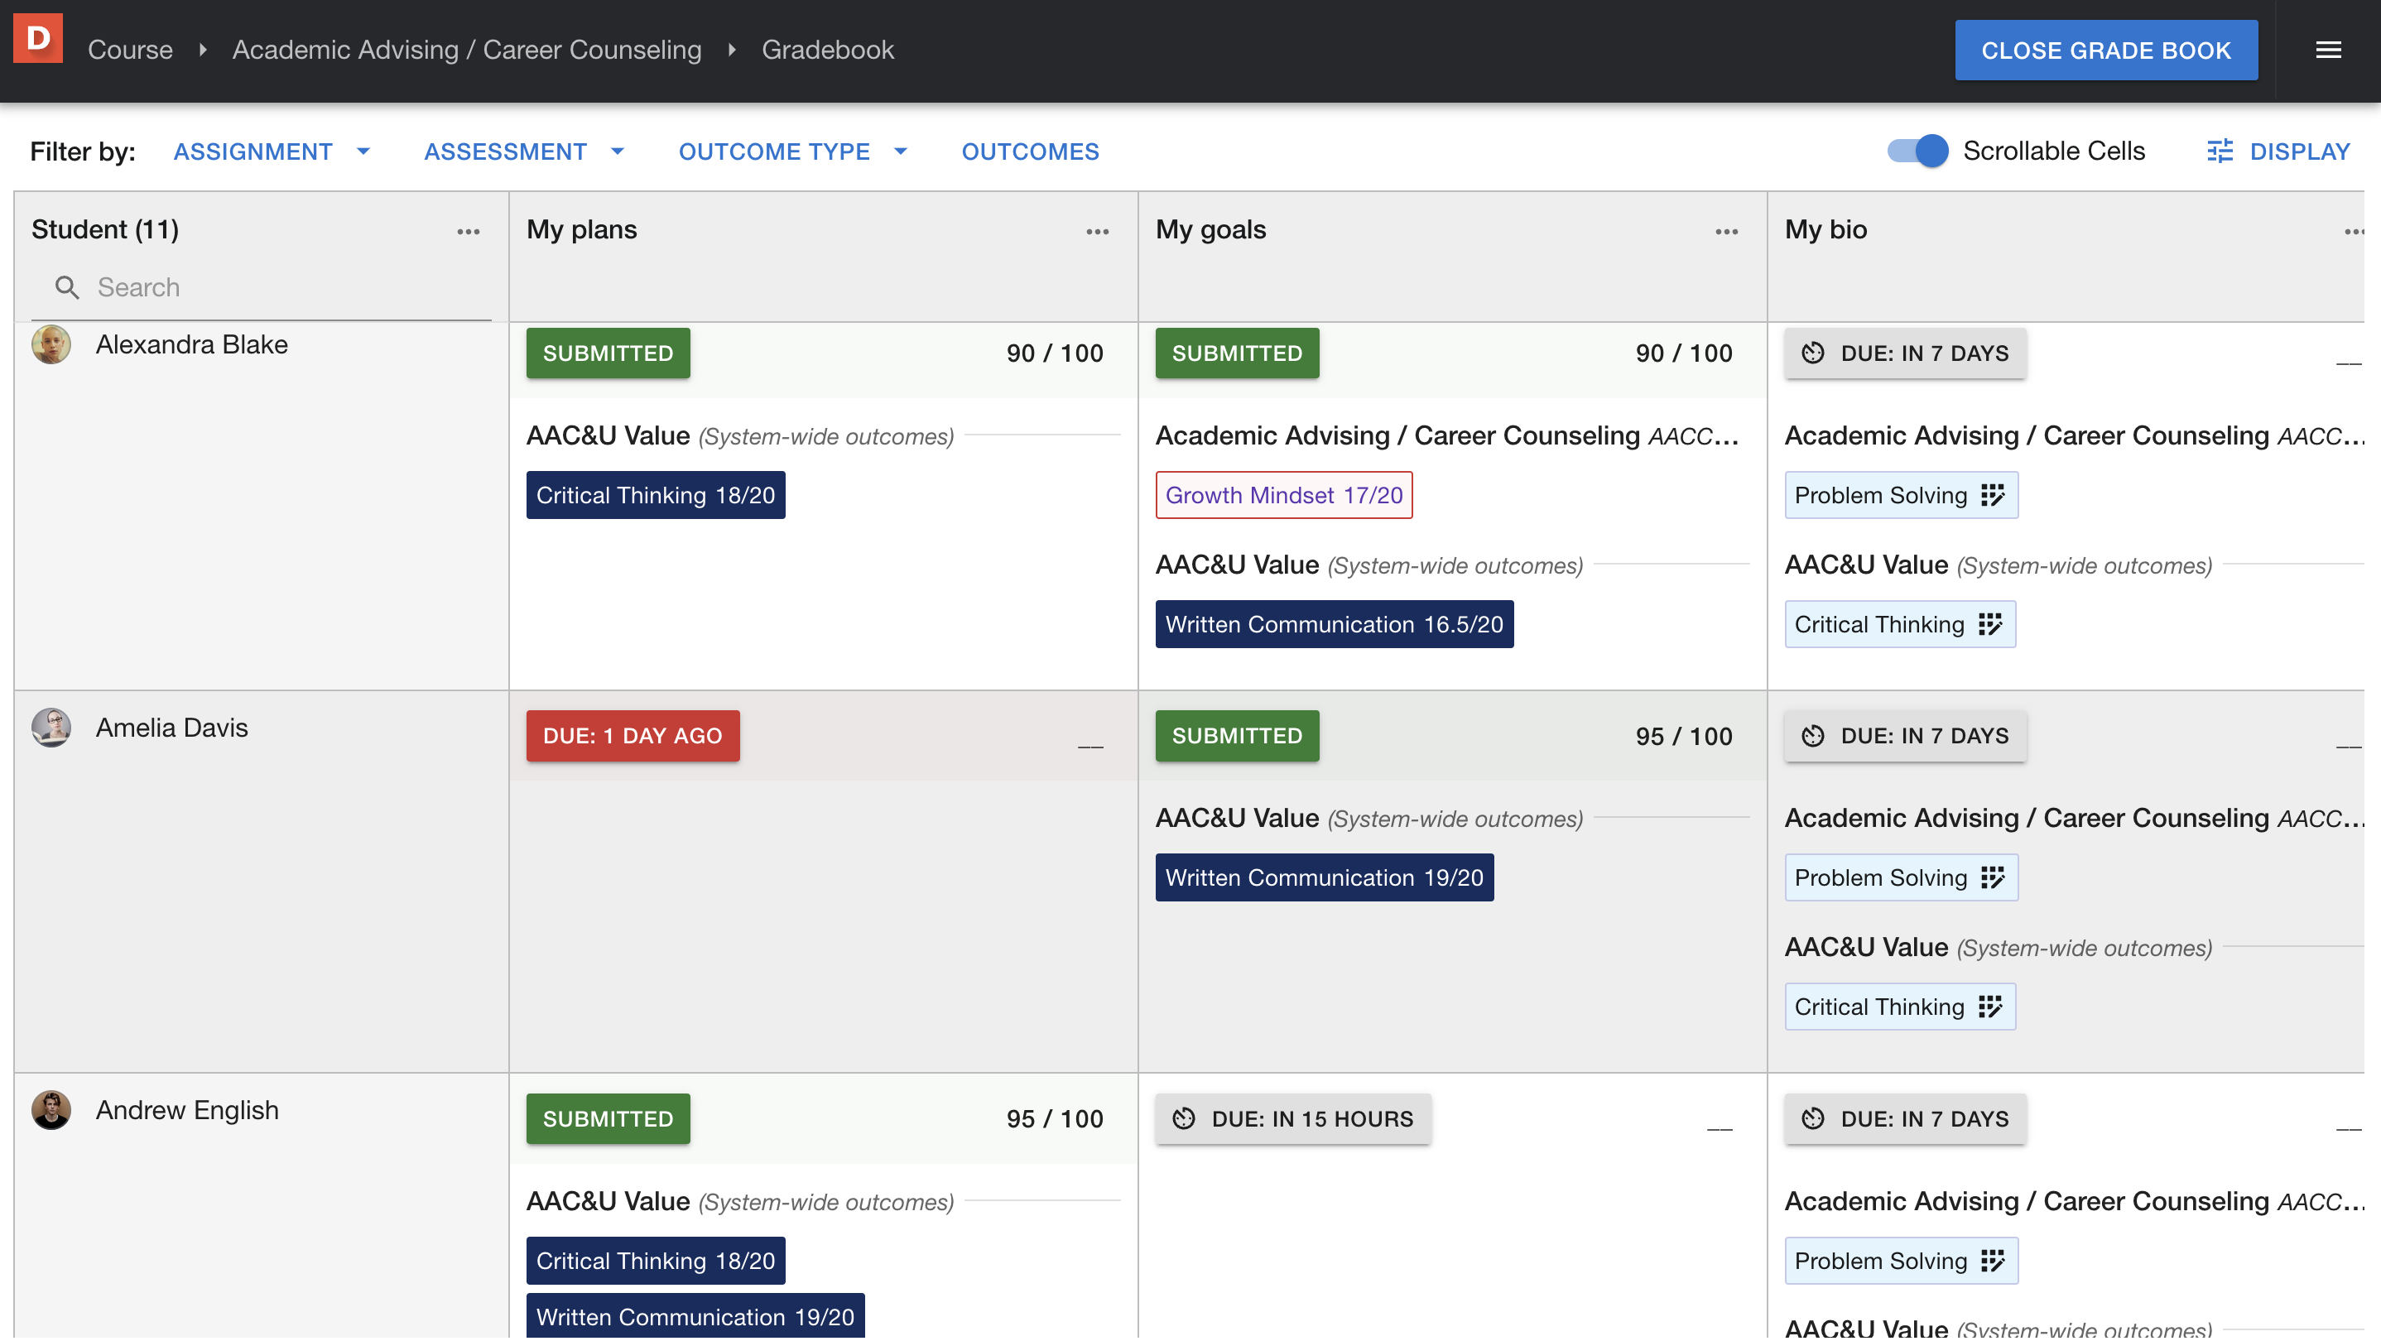Click Amelia Davis's avatar
The height and width of the screenshot is (1341, 2381).
[x=51, y=728]
